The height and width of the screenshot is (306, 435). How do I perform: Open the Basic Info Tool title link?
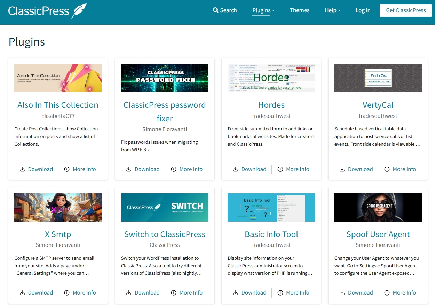[x=271, y=234]
